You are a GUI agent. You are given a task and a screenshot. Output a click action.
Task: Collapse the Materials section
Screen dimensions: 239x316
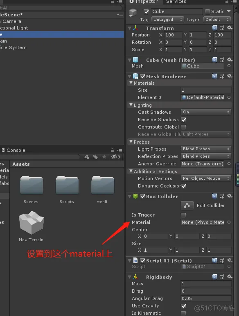pyautogui.click(x=131, y=83)
